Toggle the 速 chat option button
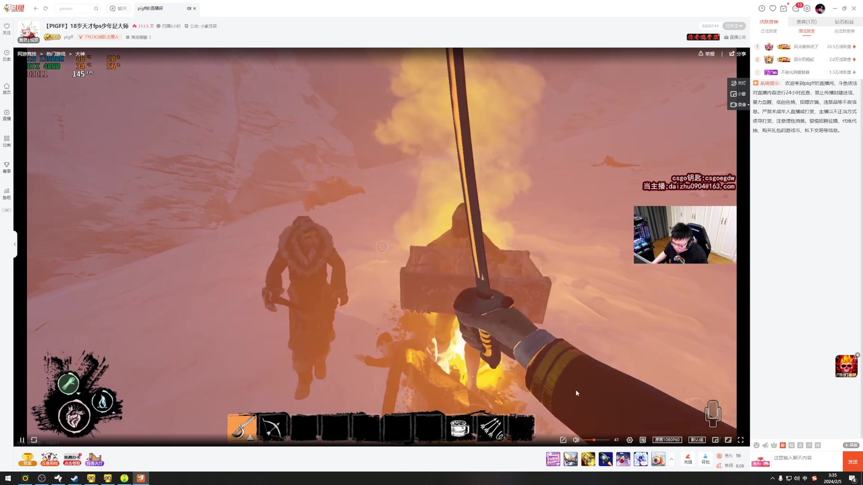 (800, 445)
